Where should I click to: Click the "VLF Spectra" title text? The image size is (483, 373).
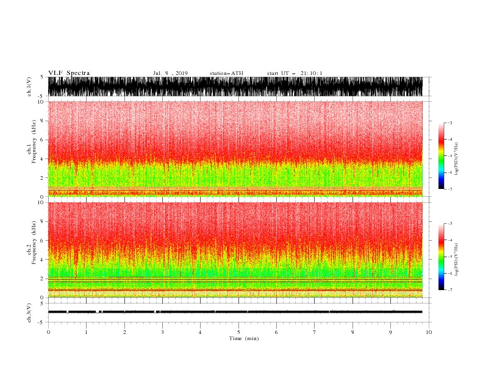pos(69,73)
